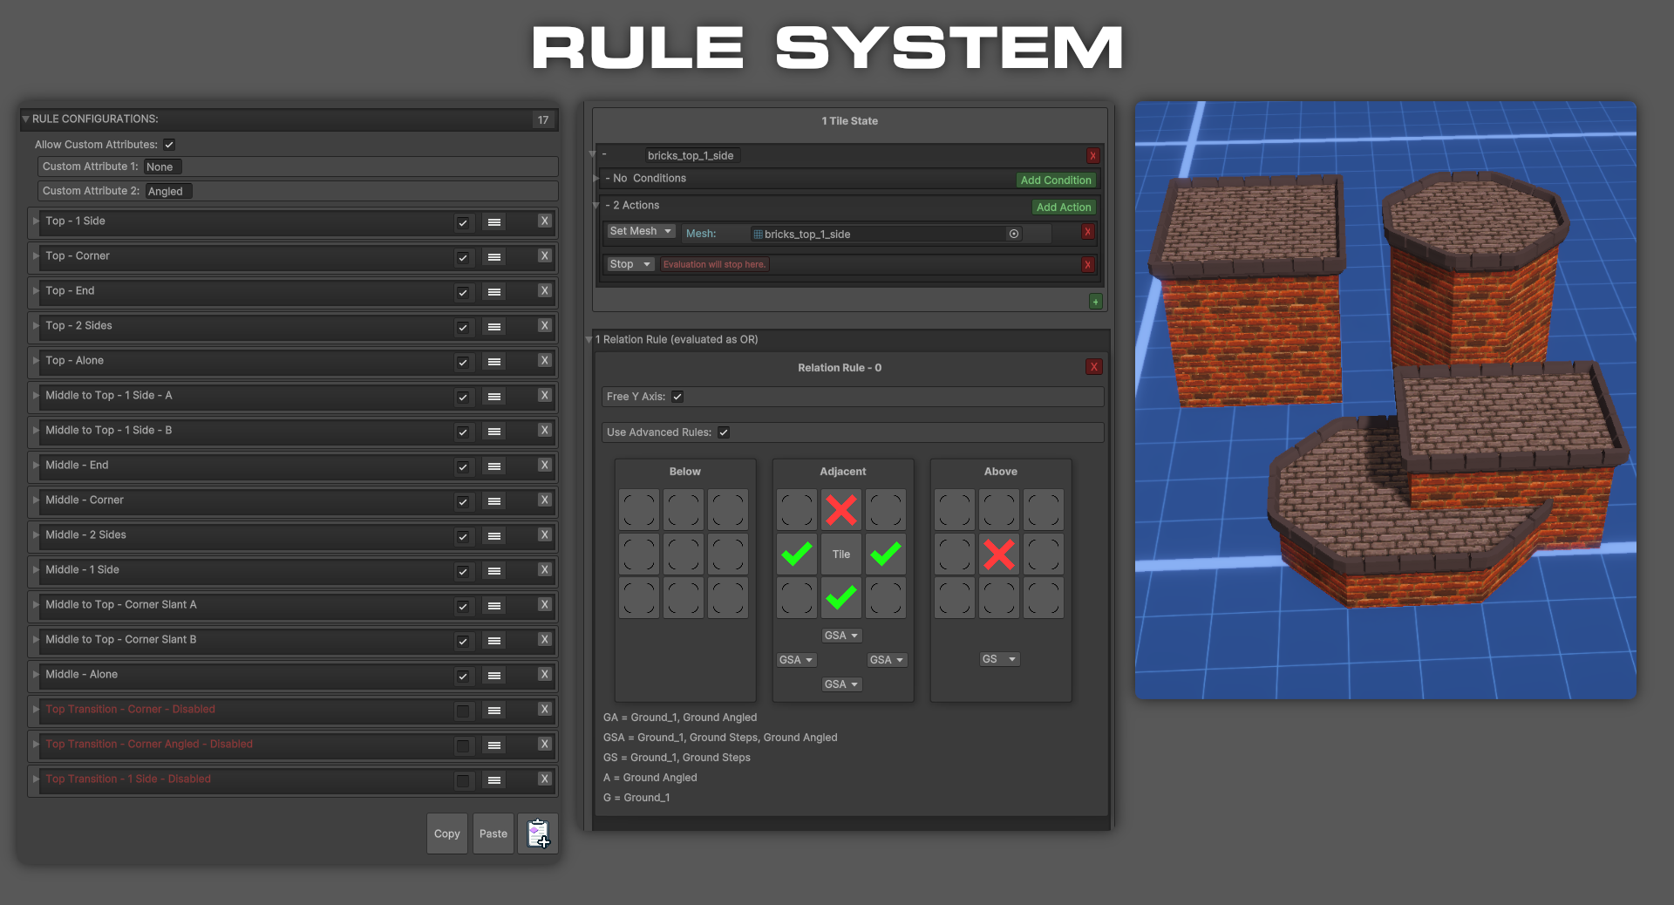Delete the Middle - Alone rule
This screenshot has width=1674, height=905.
coord(545,675)
